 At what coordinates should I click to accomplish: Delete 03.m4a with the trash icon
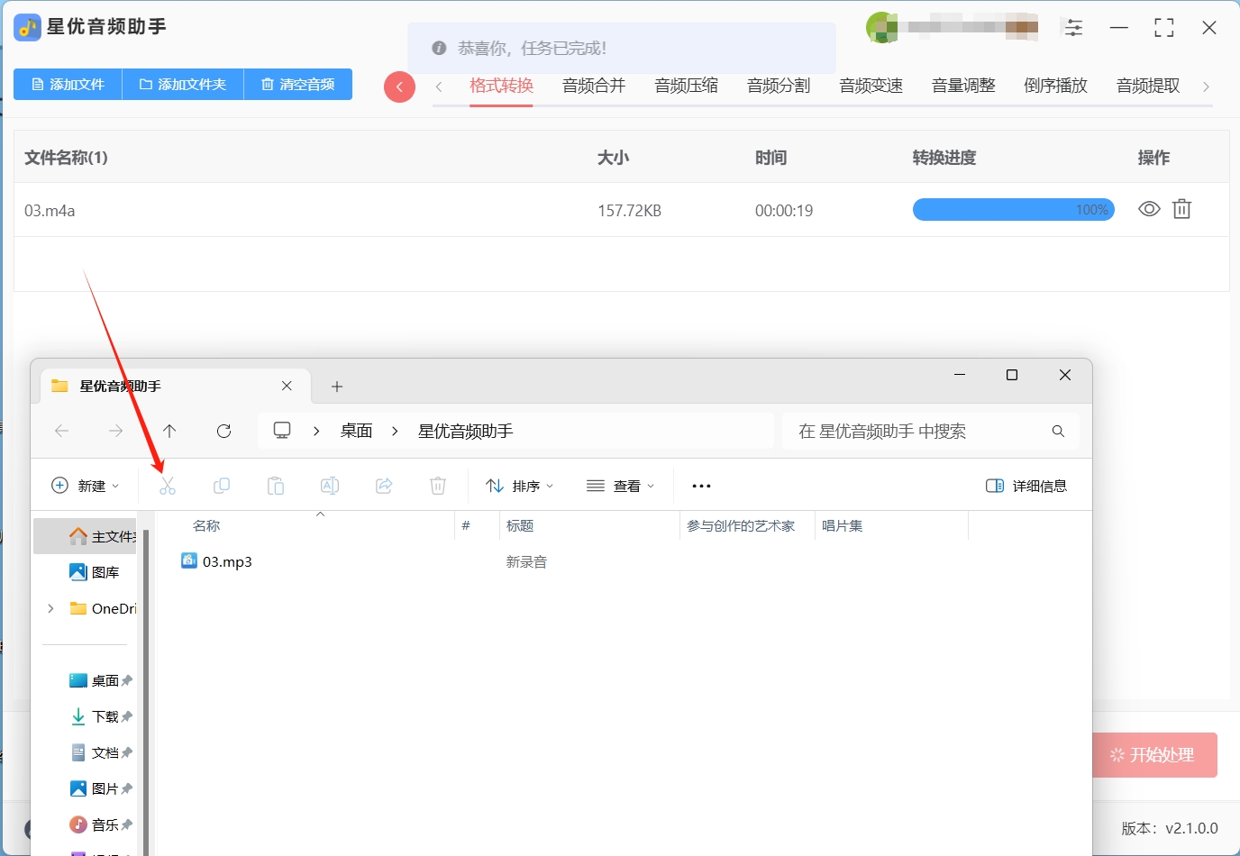pyautogui.click(x=1181, y=209)
